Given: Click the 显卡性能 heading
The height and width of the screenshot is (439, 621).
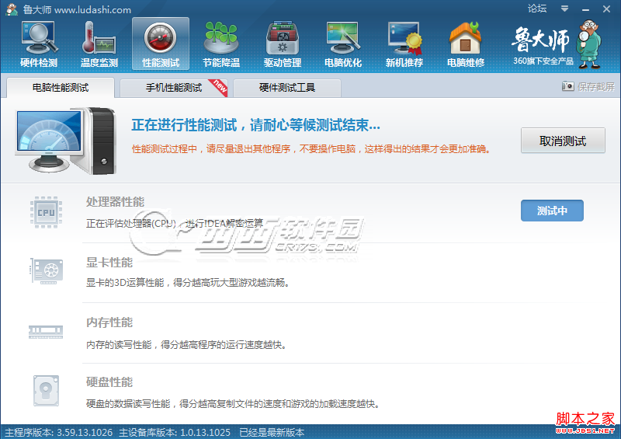Looking at the screenshot, I should coord(109,263).
